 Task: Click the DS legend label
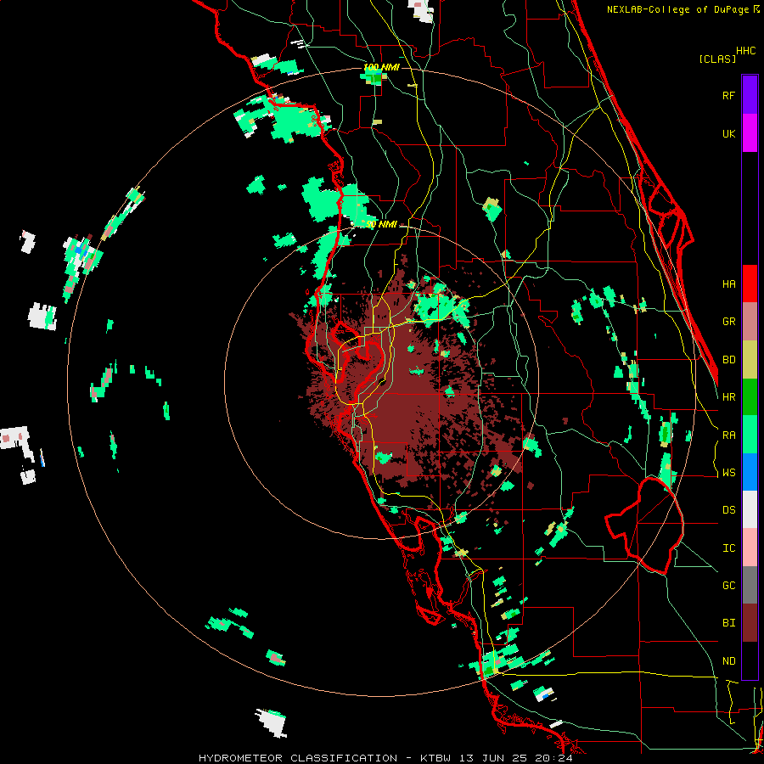[728, 510]
